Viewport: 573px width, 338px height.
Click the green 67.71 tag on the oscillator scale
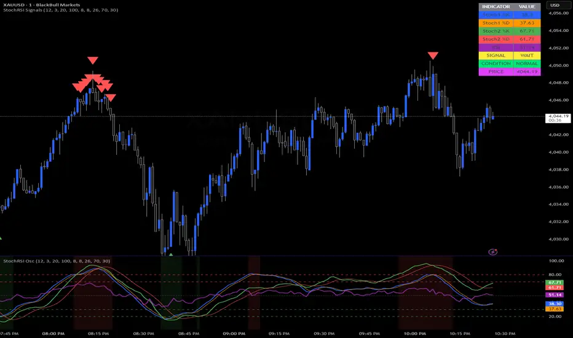point(555,283)
